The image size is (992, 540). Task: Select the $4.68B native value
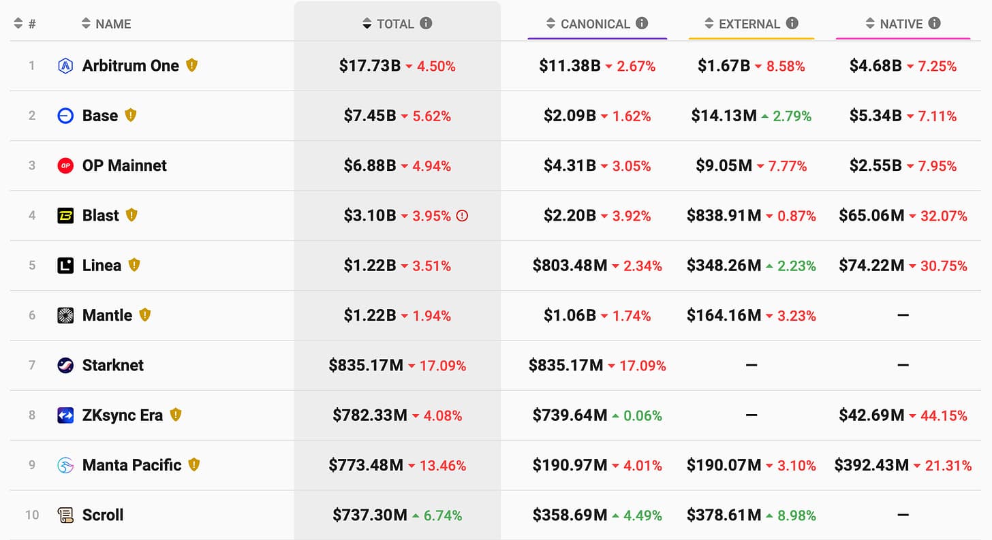coord(875,66)
